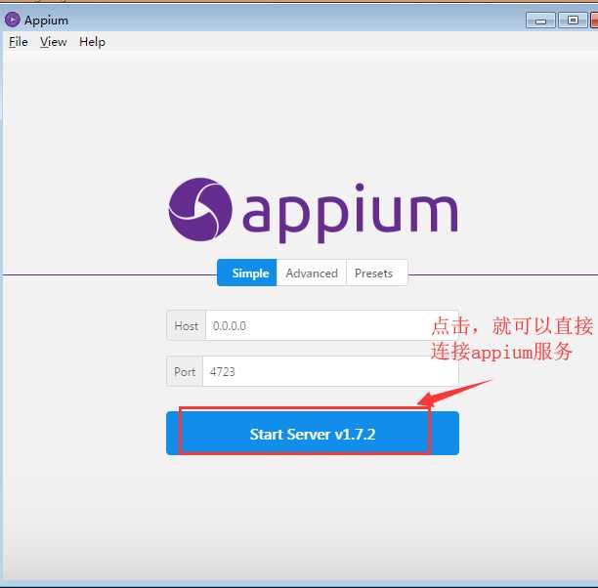The image size is (598, 588).
Task: Switch to the Advanced tab
Action: 312,273
